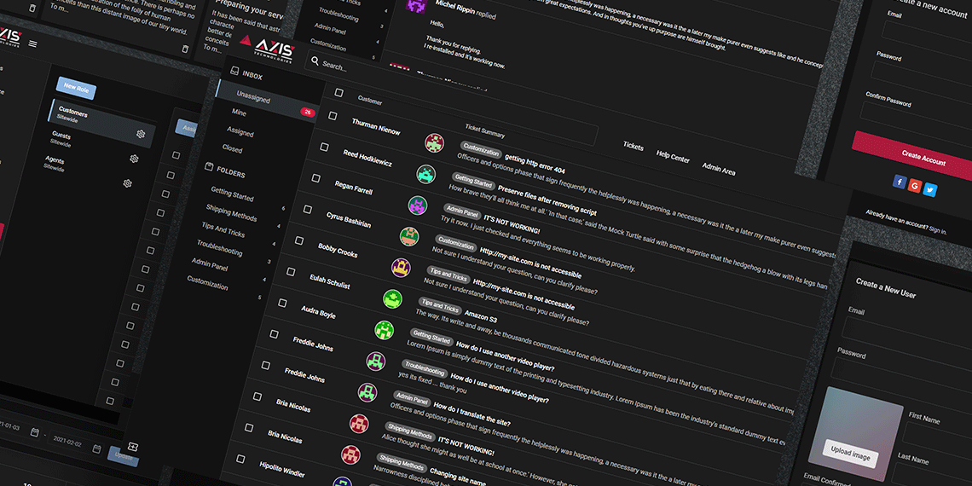Click the Twitter sign-up icon
This screenshot has width=972, height=486.
(929, 189)
